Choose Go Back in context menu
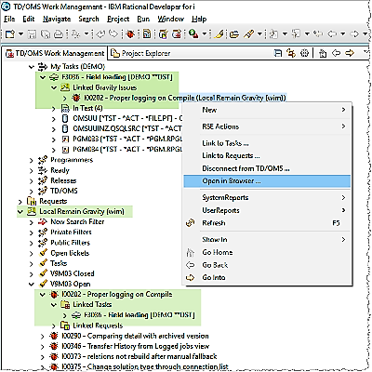Screen dimensions: 372x372 point(267,265)
